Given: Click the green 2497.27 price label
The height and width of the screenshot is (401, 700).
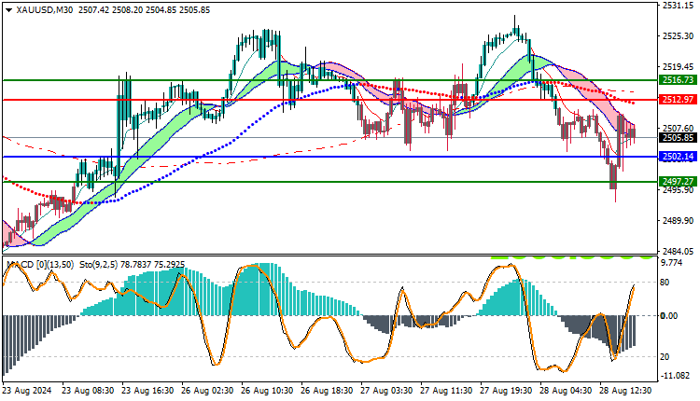Looking at the screenshot, I should [678, 182].
